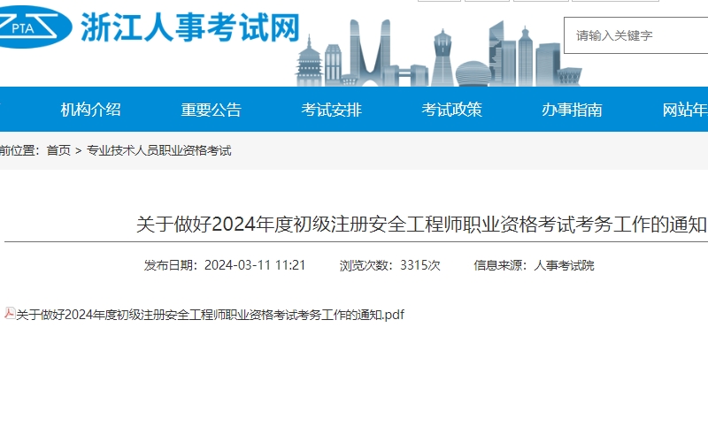Click the 浙江人事考试网 site title
The height and width of the screenshot is (442, 708).
(190, 27)
